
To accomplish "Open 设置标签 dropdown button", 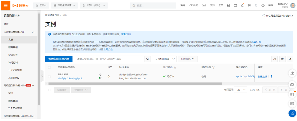I will coord(81,90).
